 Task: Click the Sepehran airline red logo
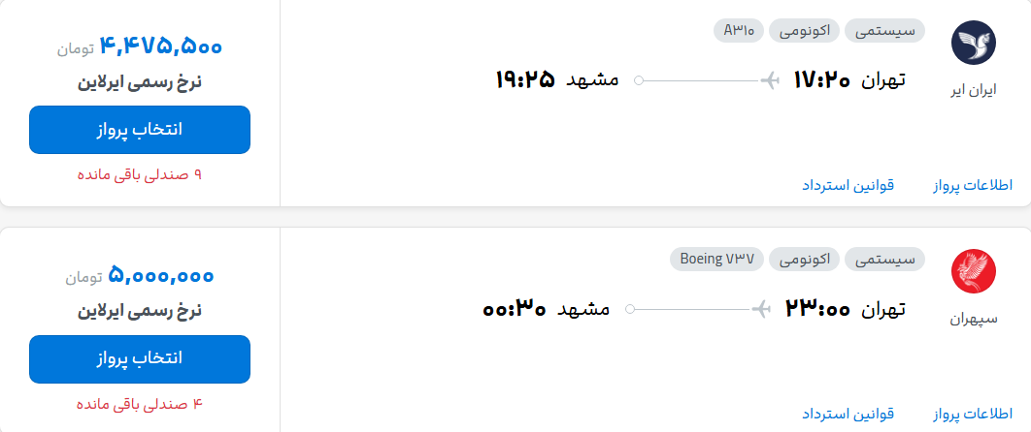coord(973,271)
